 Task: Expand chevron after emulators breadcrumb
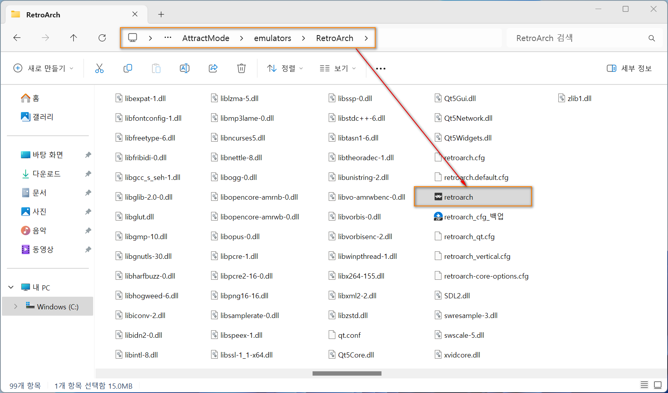(303, 38)
